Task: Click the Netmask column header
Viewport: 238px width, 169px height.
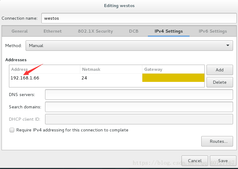Action: [x=111, y=69]
